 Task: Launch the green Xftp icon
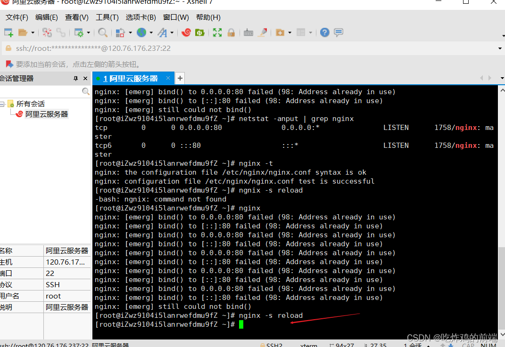[x=199, y=32]
